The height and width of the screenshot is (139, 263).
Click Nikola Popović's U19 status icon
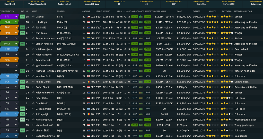pos(22,120)
